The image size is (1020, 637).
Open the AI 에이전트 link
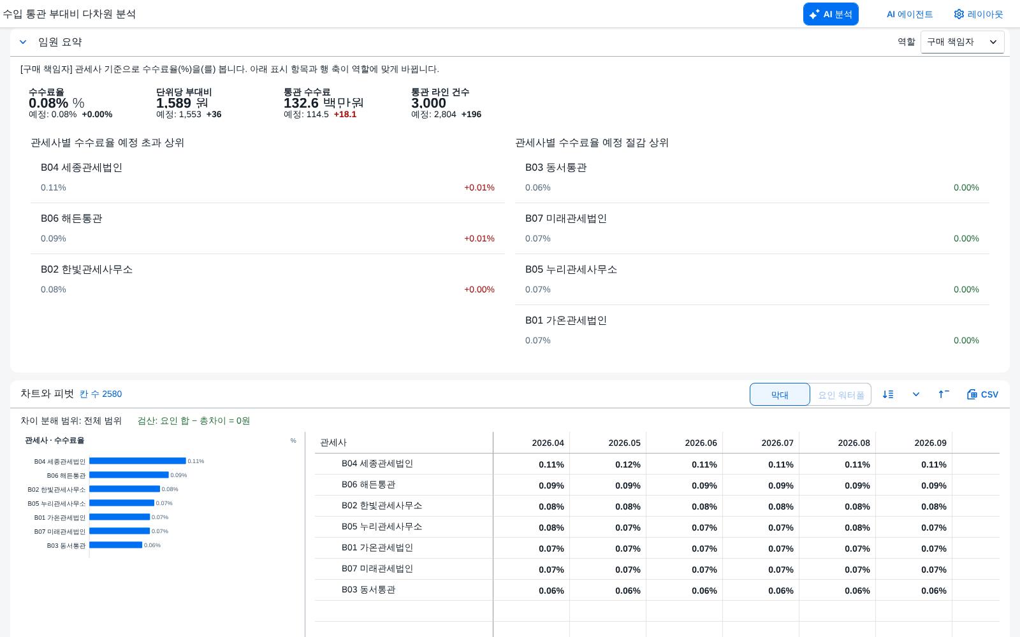(910, 14)
